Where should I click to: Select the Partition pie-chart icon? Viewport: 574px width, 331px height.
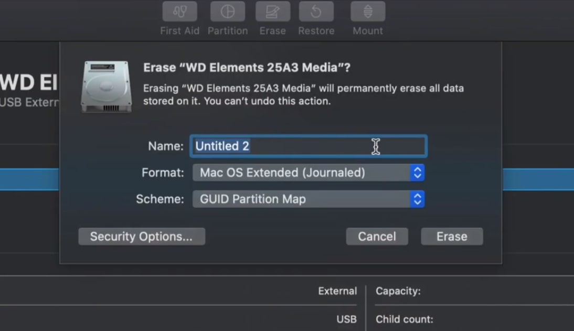click(227, 11)
